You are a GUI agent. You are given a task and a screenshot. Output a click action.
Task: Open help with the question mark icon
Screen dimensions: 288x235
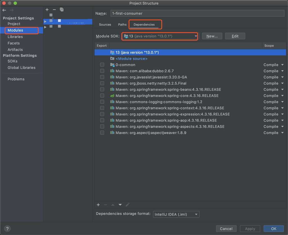[x=7, y=229]
